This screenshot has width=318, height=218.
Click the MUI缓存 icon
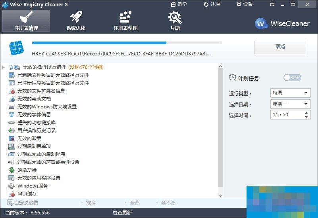pos(12,194)
